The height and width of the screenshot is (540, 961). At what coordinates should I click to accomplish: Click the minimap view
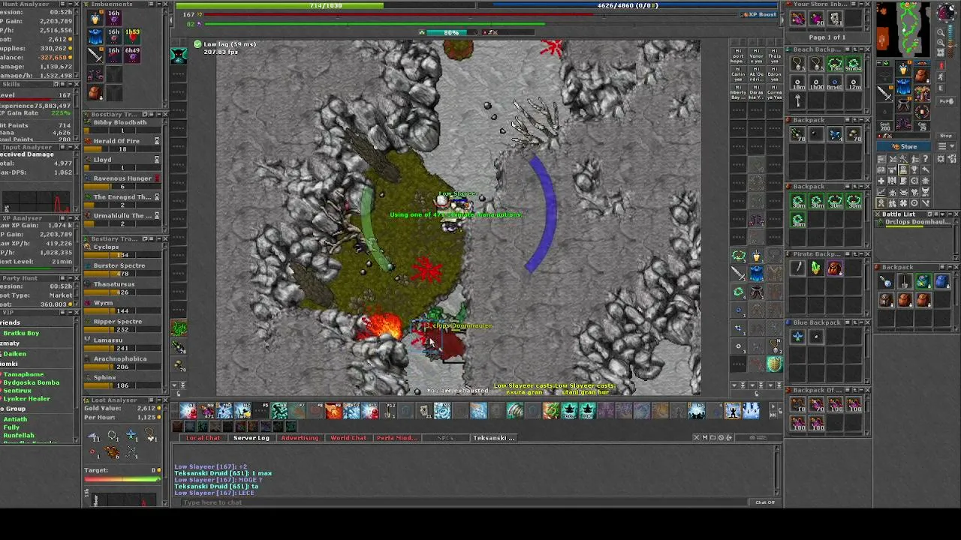point(904,28)
